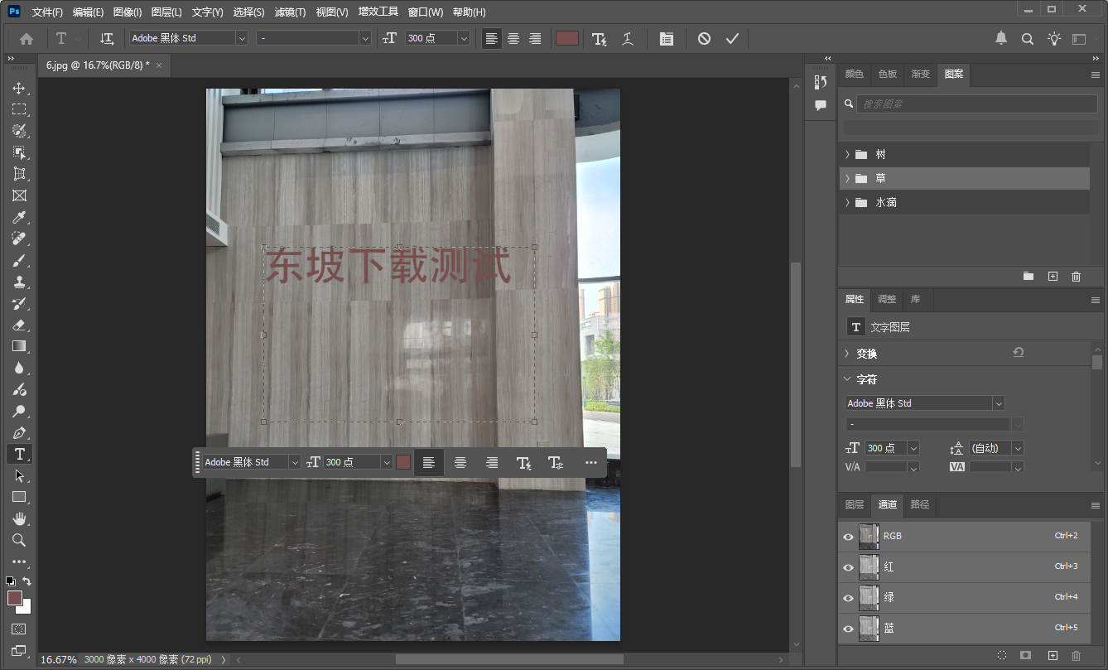Open the font family dropdown in options bar
Screen dimensions: 1108x670
click(241, 38)
